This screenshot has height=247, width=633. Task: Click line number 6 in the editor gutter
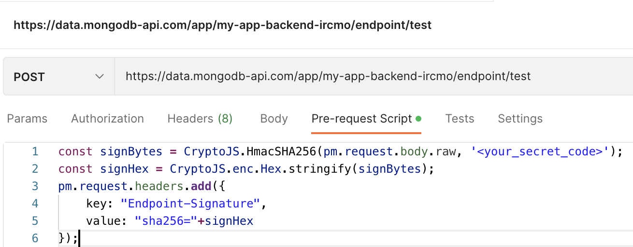tap(35, 238)
